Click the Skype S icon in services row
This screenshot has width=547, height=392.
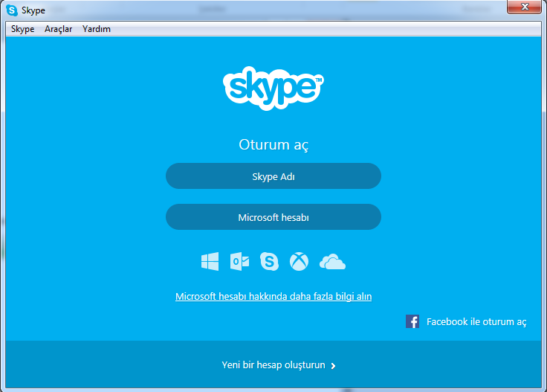click(x=269, y=261)
